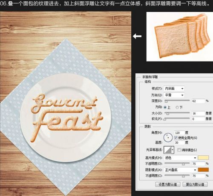
Task: Open the Style (样式) dropdown
Action: click(174, 89)
